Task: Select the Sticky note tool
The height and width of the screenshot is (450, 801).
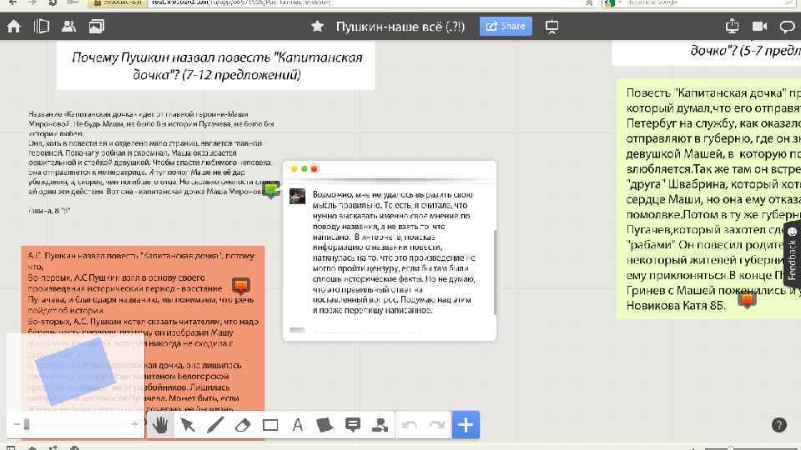Action: click(x=325, y=425)
